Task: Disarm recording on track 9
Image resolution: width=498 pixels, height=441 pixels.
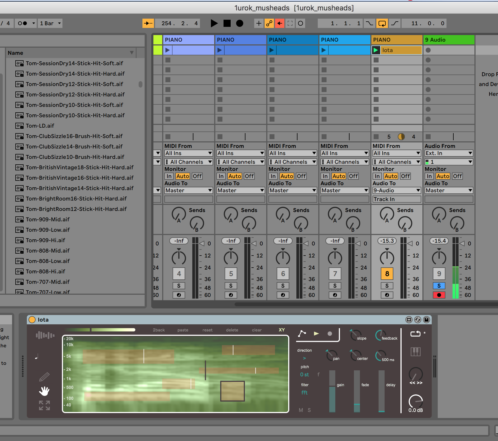Action: (439, 295)
